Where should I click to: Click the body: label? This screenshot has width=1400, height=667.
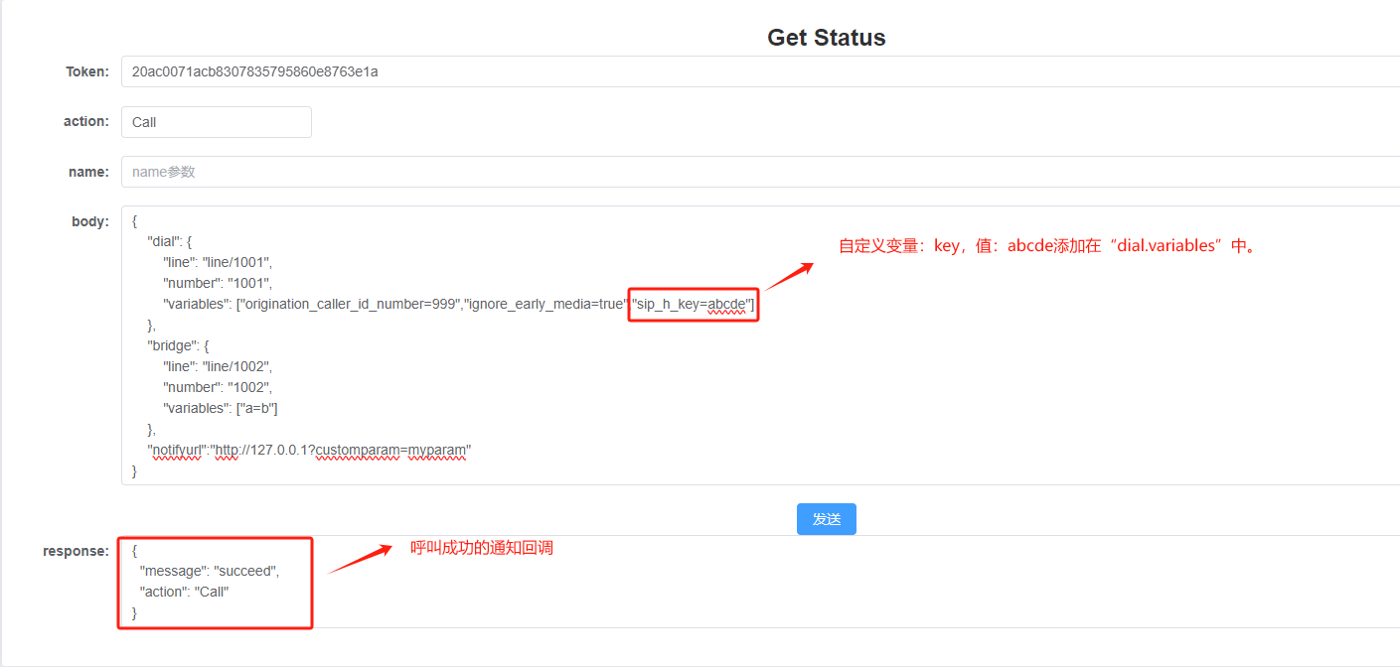89,221
